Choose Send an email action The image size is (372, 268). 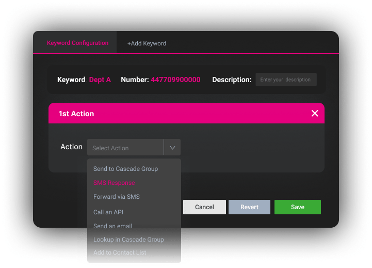(x=112, y=226)
